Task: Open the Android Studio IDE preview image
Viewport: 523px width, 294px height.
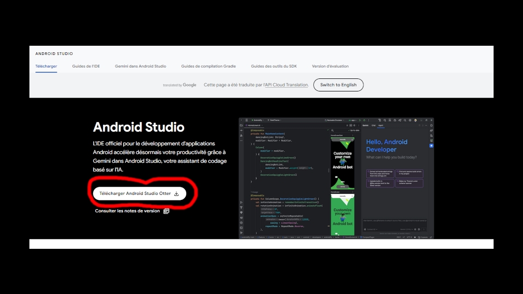Action: pos(336,178)
